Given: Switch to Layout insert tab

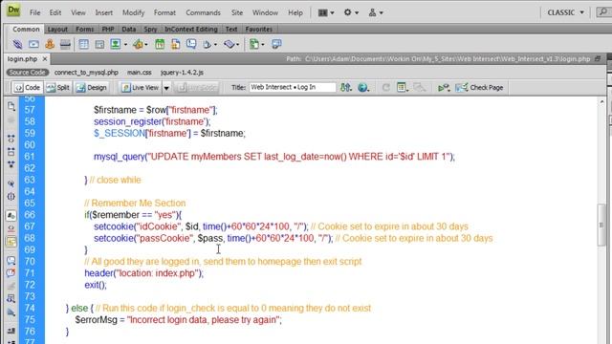Looking at the screenshot, I should click(x=57, y=30).
